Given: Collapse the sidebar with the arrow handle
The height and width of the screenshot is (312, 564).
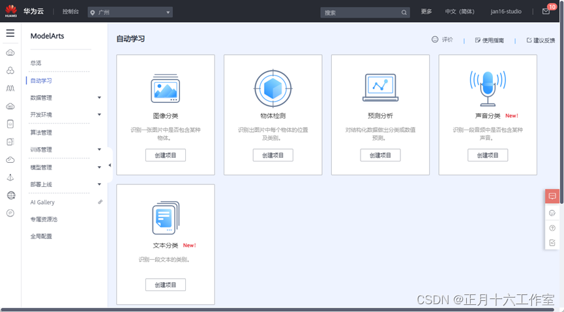Looking at the screenshot, I should point(110,165).
